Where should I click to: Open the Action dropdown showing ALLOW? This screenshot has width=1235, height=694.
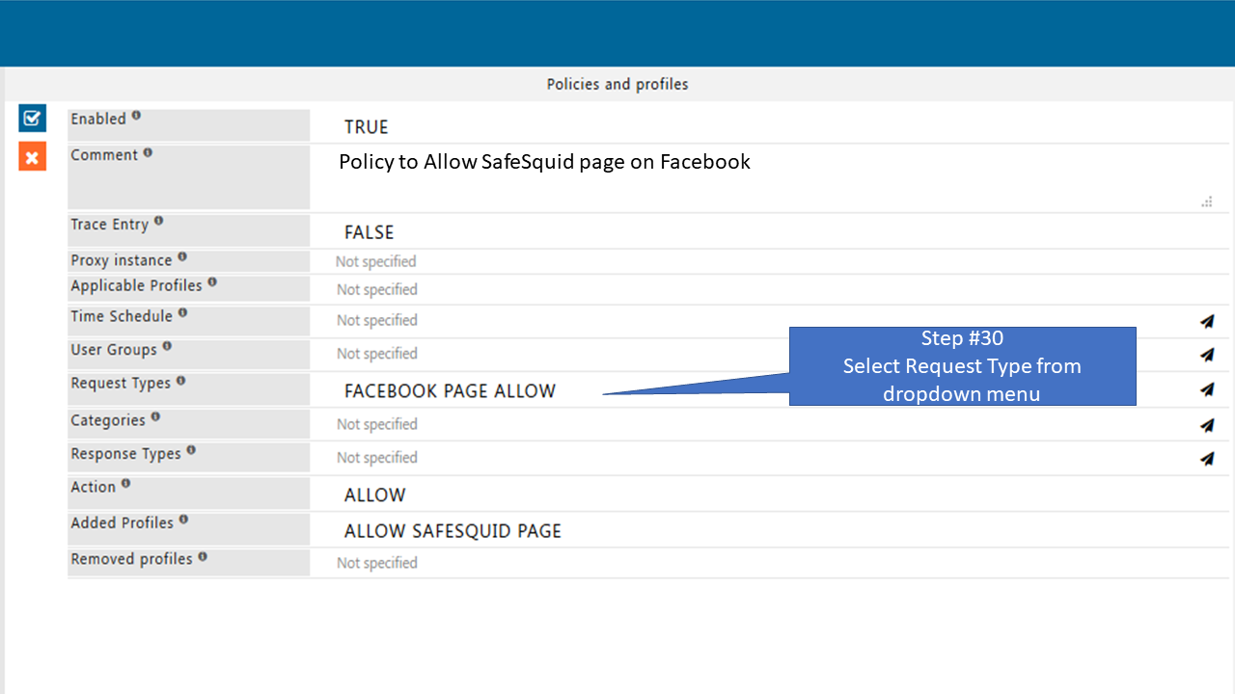(x=375, y=495)
